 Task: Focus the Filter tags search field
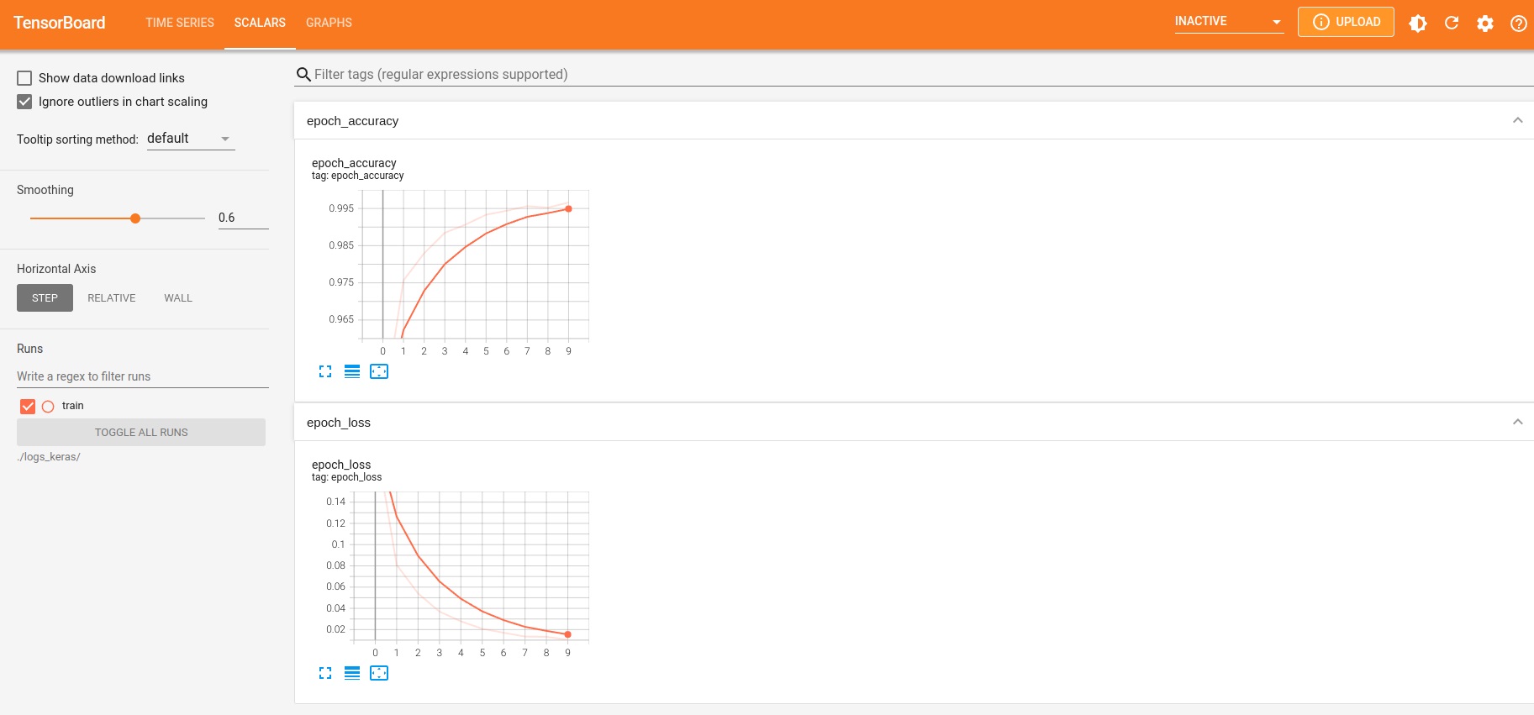[x=923, y=75]
